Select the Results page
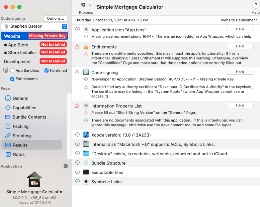This screenshot has height=207, width=260. [32, 145]
